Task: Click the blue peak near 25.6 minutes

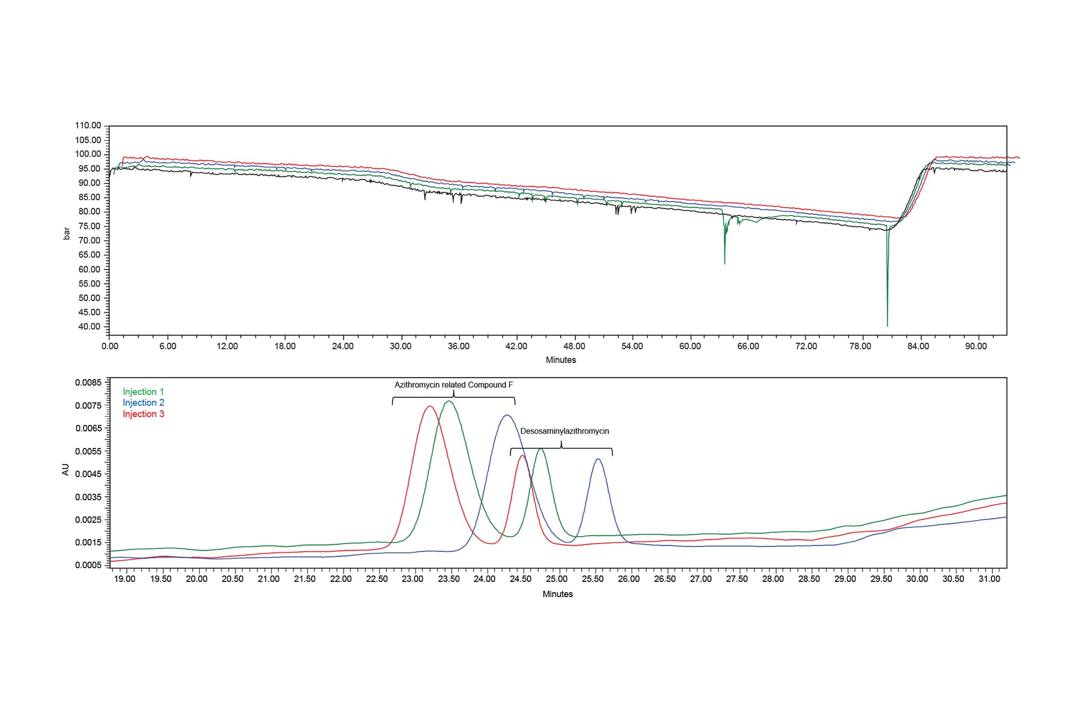Action: click(x=598, y=460)
